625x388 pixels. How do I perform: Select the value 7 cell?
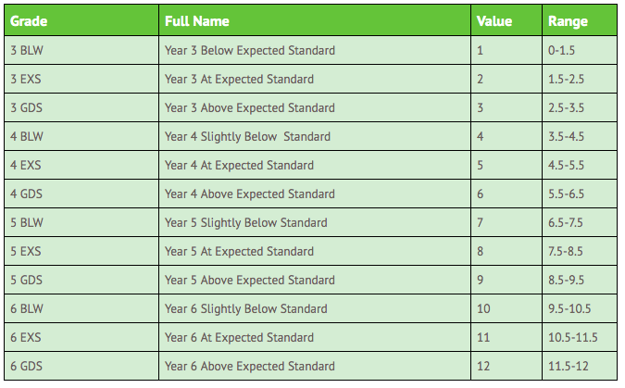click(x=481, y=222)
